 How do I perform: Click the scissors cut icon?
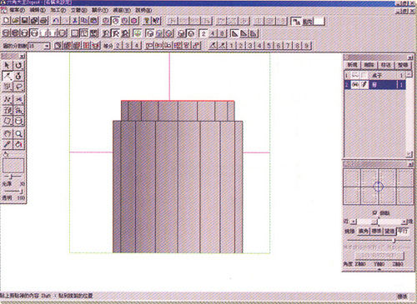coord(75,21)
